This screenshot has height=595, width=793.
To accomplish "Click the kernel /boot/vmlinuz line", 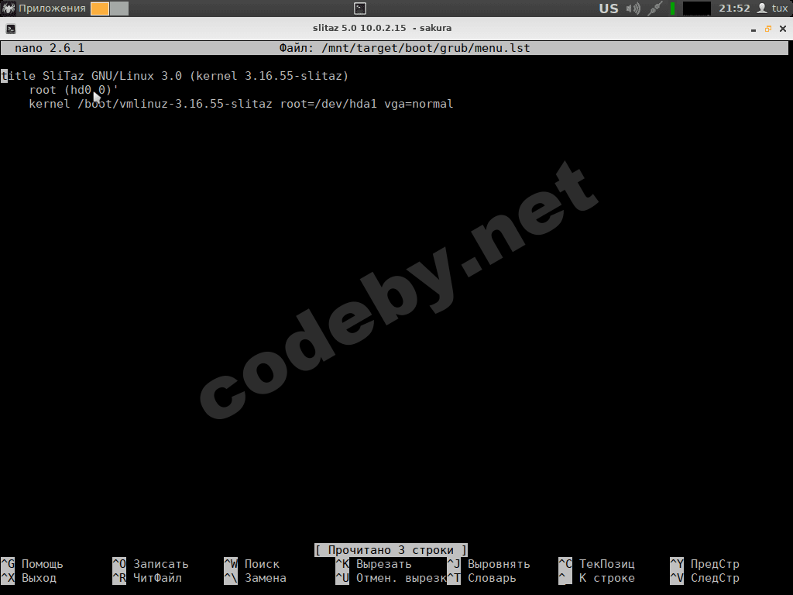I will pos(241,104).
